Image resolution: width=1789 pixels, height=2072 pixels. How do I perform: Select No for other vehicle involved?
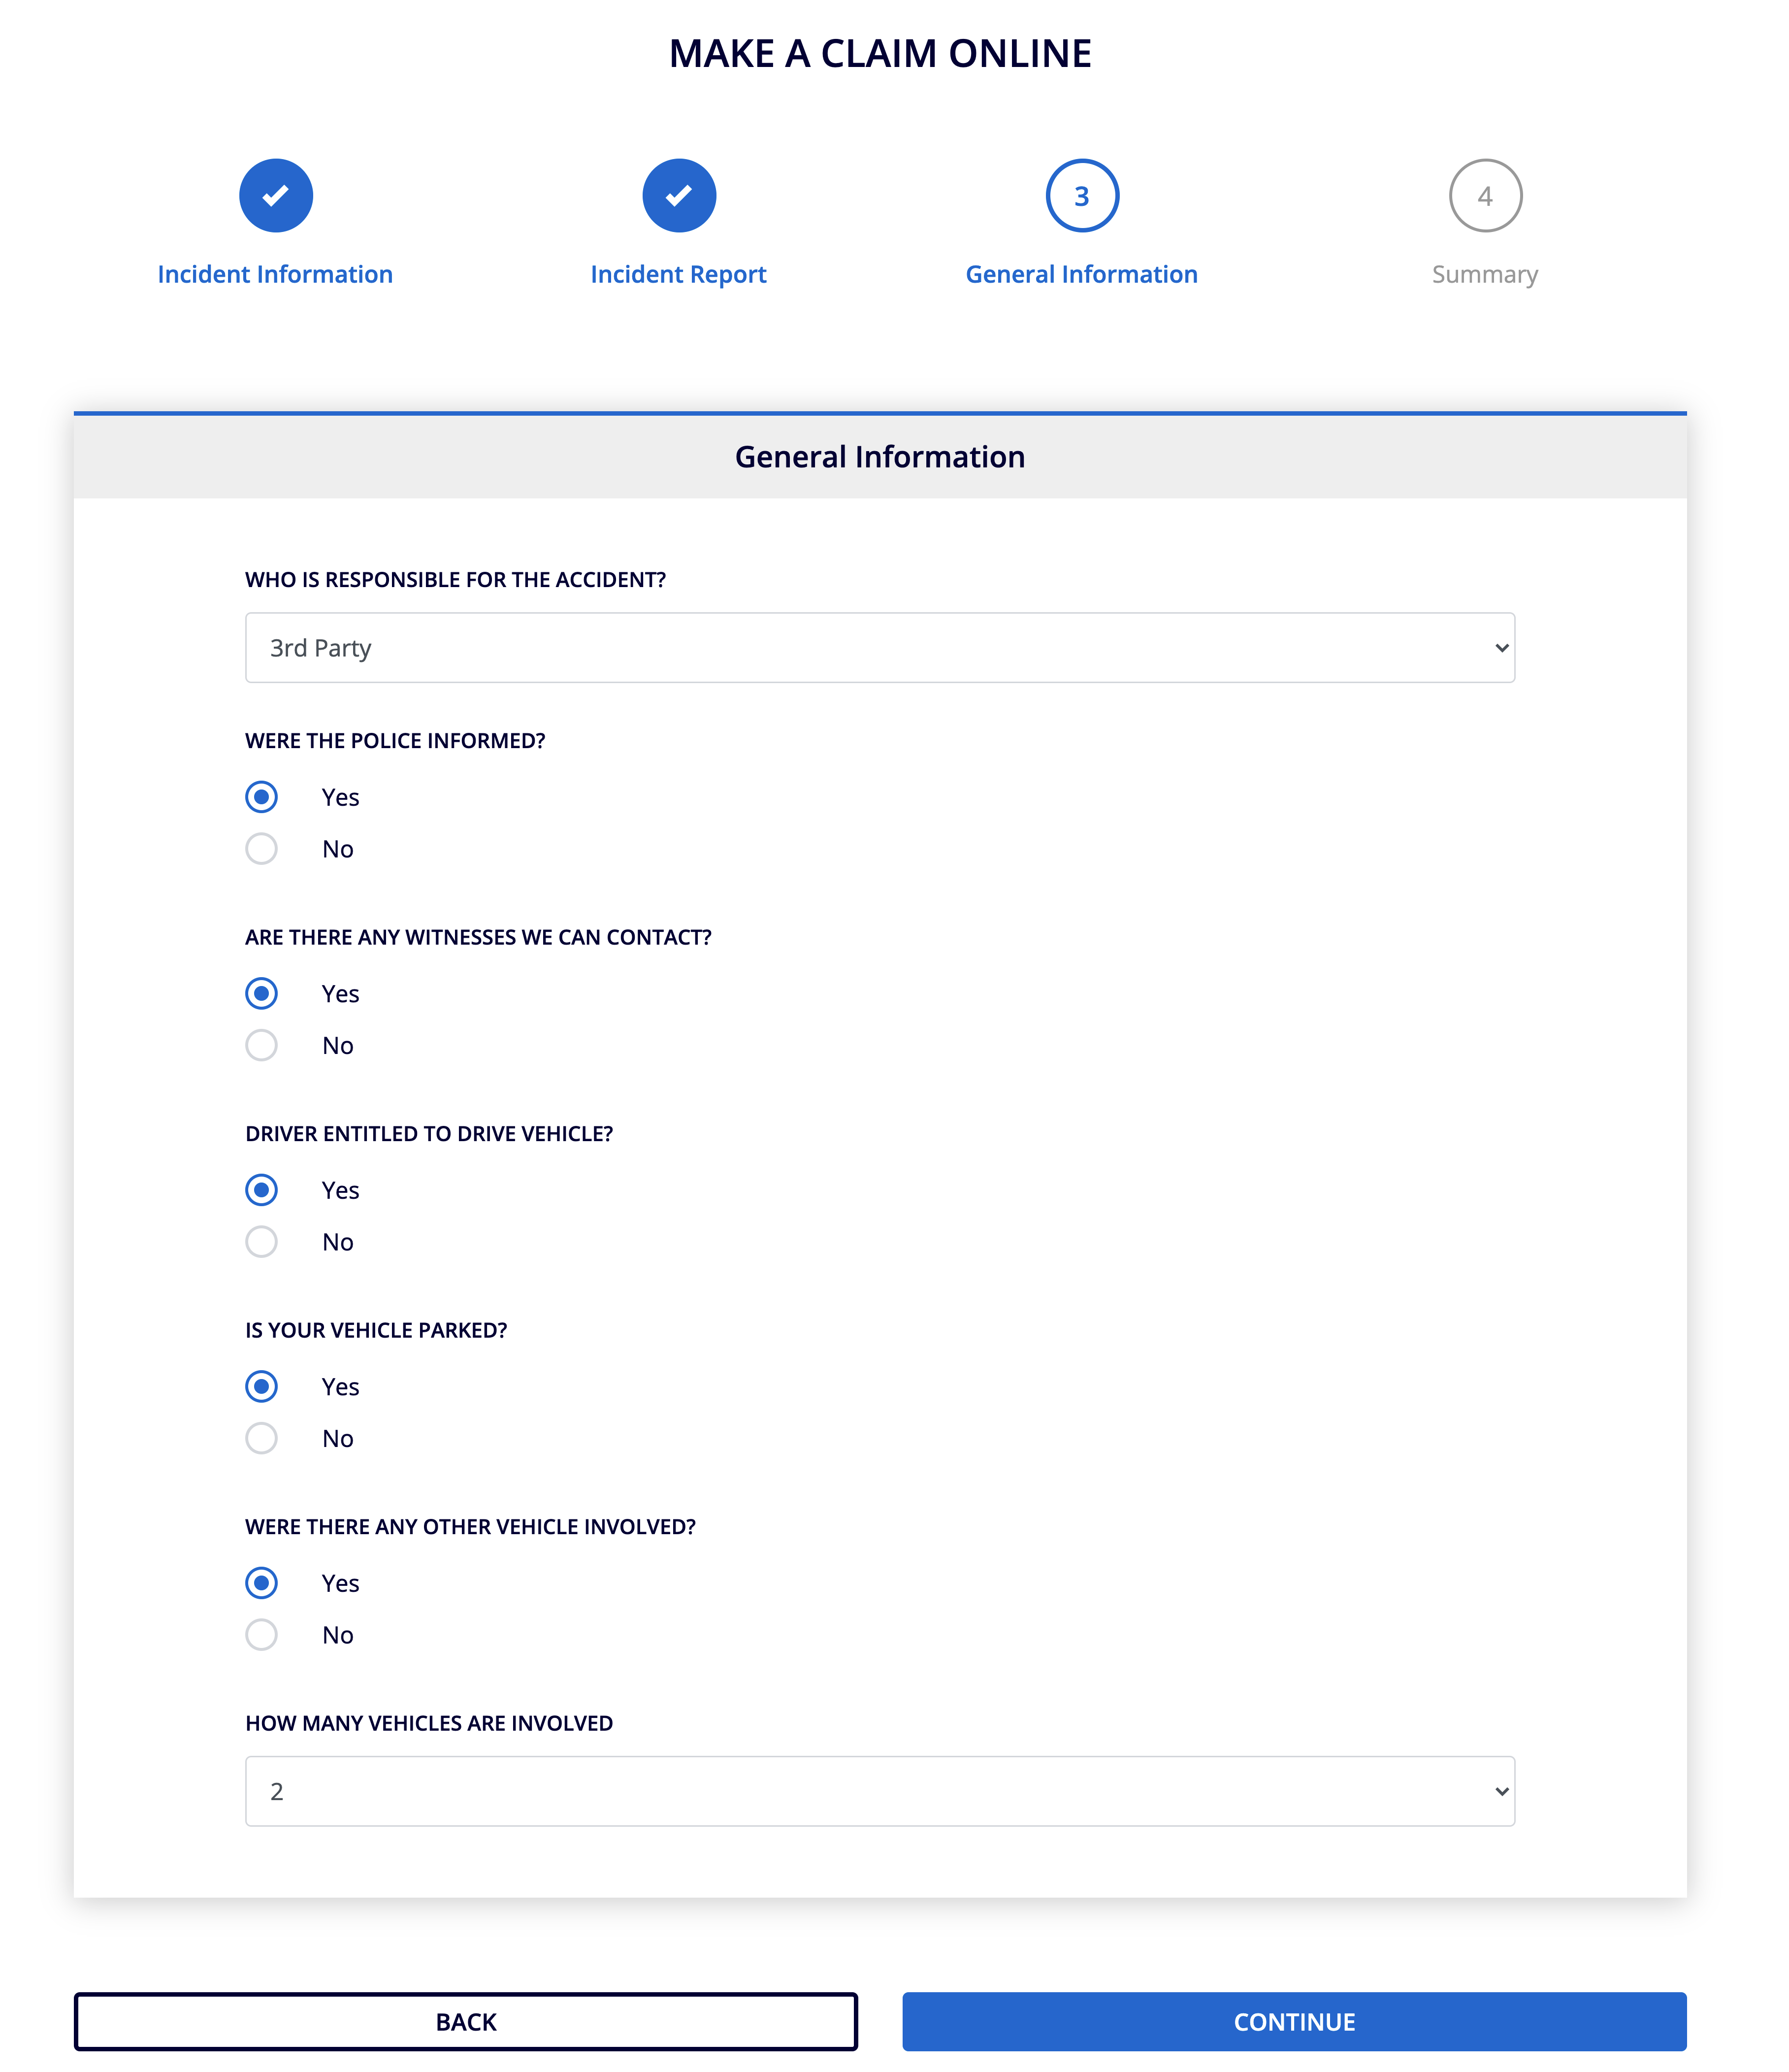(x=262, y=1635)
